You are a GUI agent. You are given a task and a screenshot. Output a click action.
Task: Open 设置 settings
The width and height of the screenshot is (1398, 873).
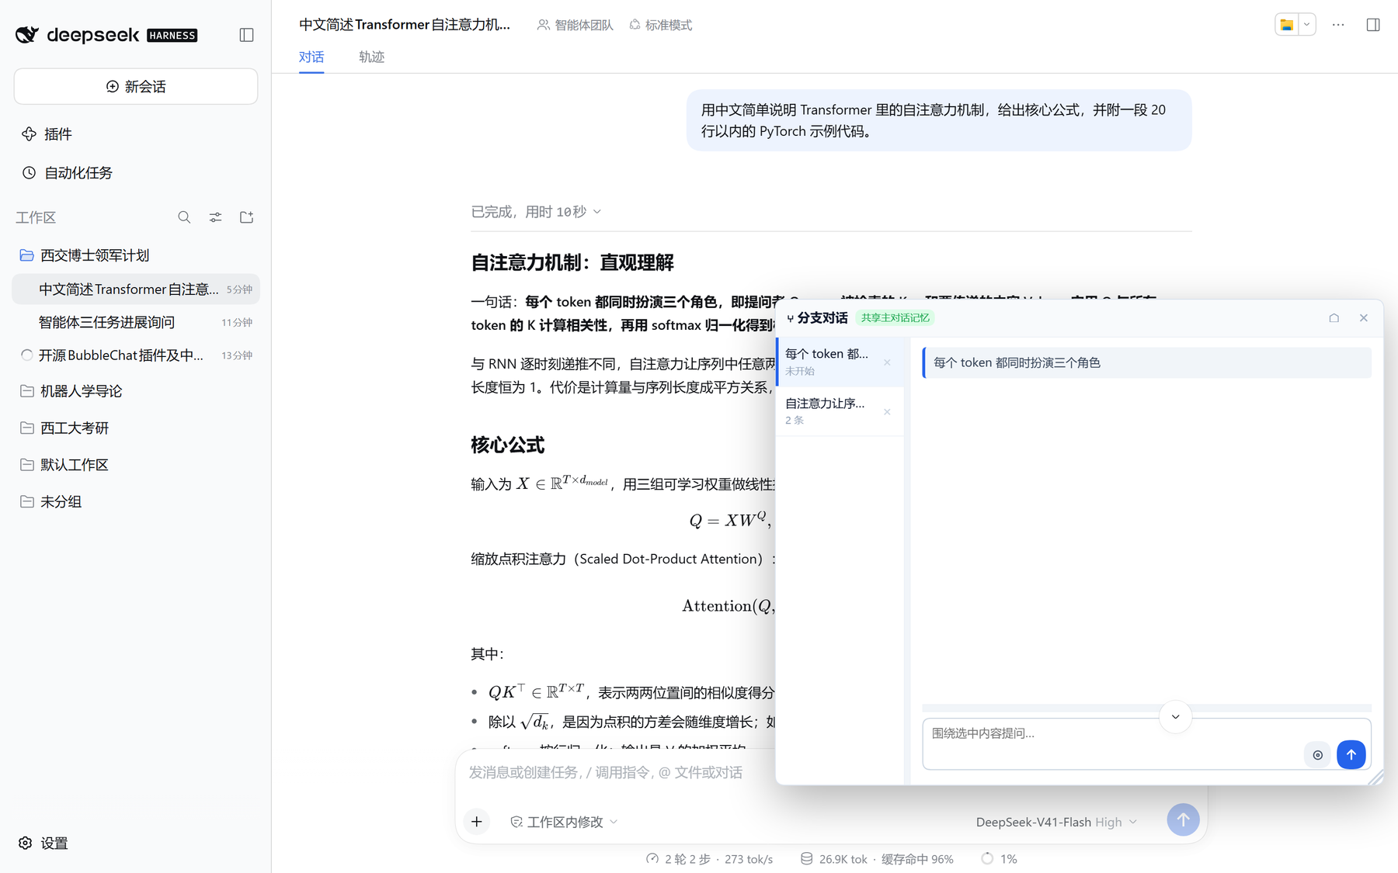point(43,843)
